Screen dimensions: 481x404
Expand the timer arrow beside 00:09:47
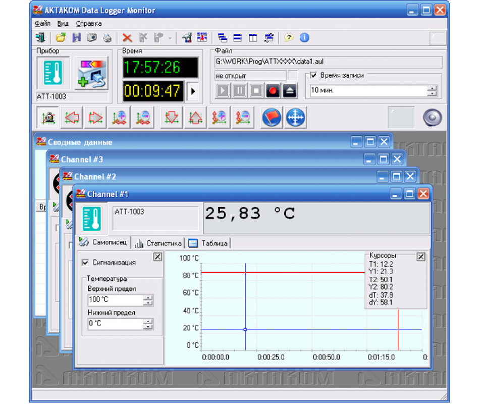193,91
